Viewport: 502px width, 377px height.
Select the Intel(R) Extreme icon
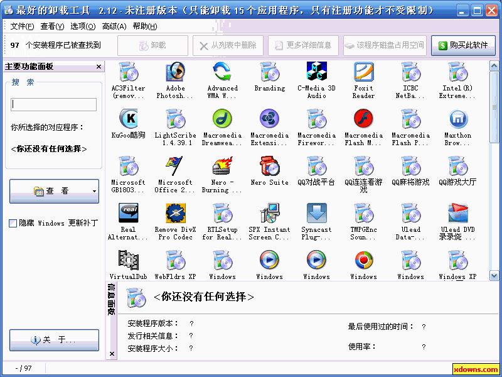click(x=458, y=72)
